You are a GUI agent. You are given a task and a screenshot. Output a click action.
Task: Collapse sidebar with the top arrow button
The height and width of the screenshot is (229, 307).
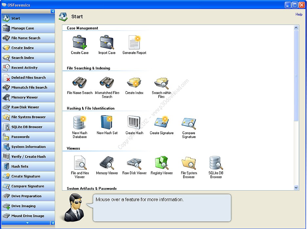point(52,11)
